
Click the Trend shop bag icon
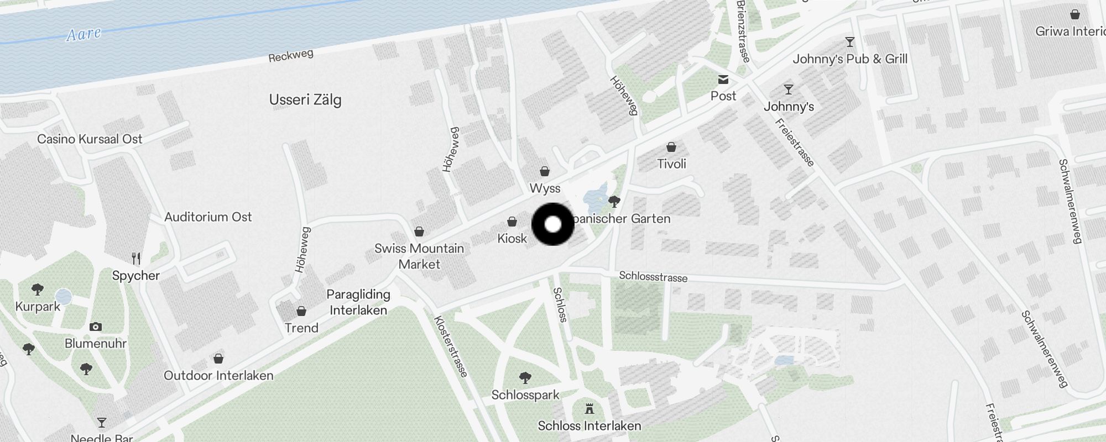[x=301, y=311]
